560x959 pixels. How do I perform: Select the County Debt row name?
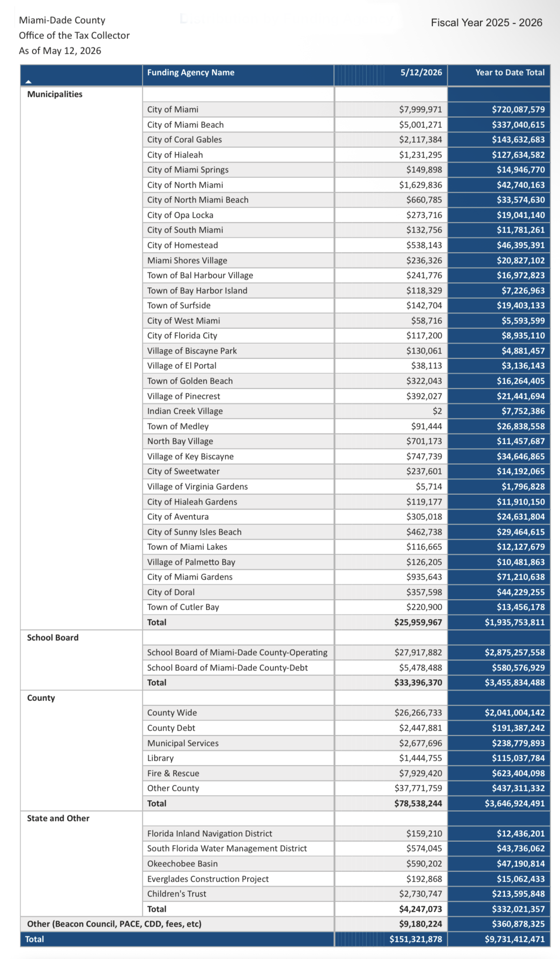[171, 728]
